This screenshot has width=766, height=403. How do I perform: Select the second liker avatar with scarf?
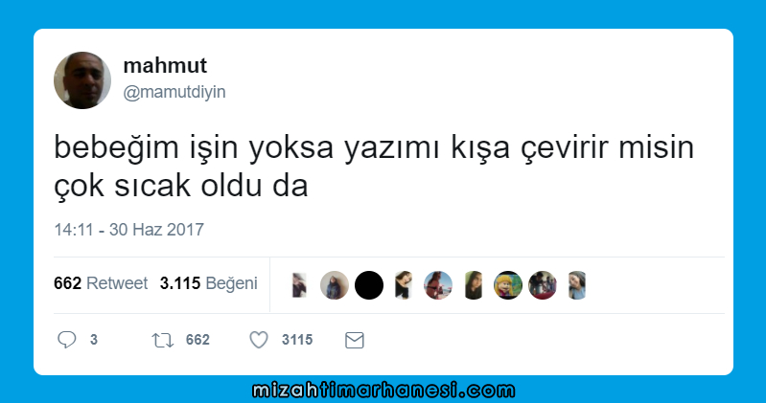335,285
